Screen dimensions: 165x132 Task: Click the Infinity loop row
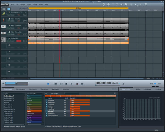(x=80, y=111)
